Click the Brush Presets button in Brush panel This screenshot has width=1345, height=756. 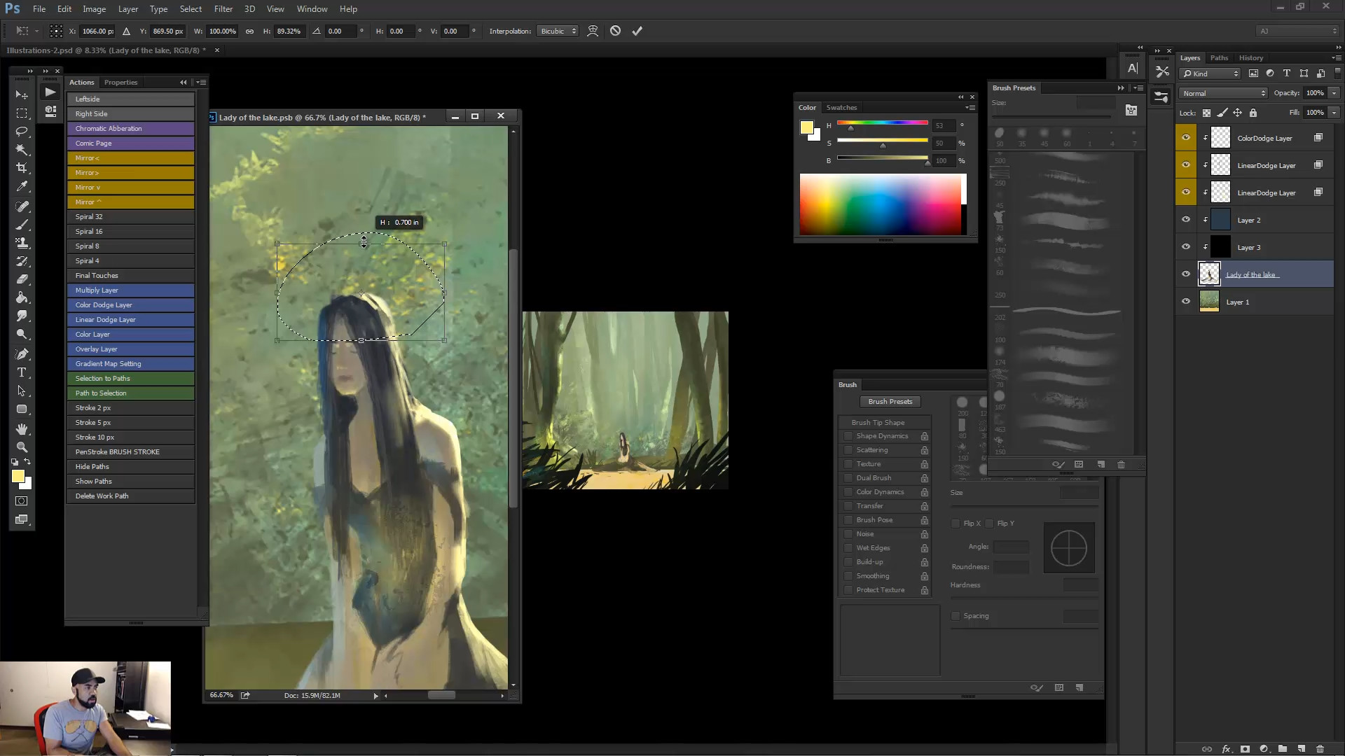pos(890,402)
